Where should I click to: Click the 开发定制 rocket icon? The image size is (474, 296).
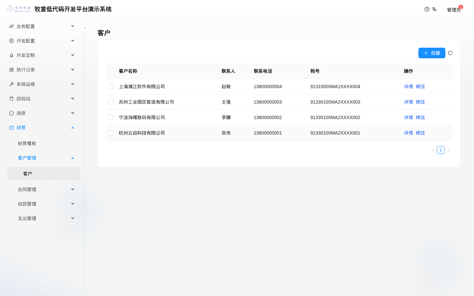pyautogui.click(x=12, y=55)
